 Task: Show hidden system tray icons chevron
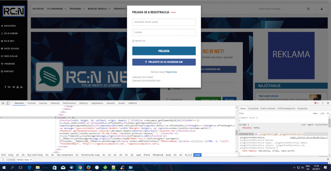pyautogui.click(x=294, y=168)
